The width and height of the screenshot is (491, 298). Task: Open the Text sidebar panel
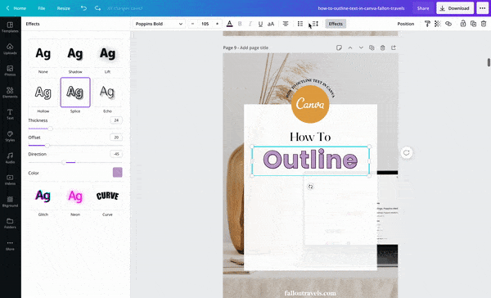click(x=10, y=115)
